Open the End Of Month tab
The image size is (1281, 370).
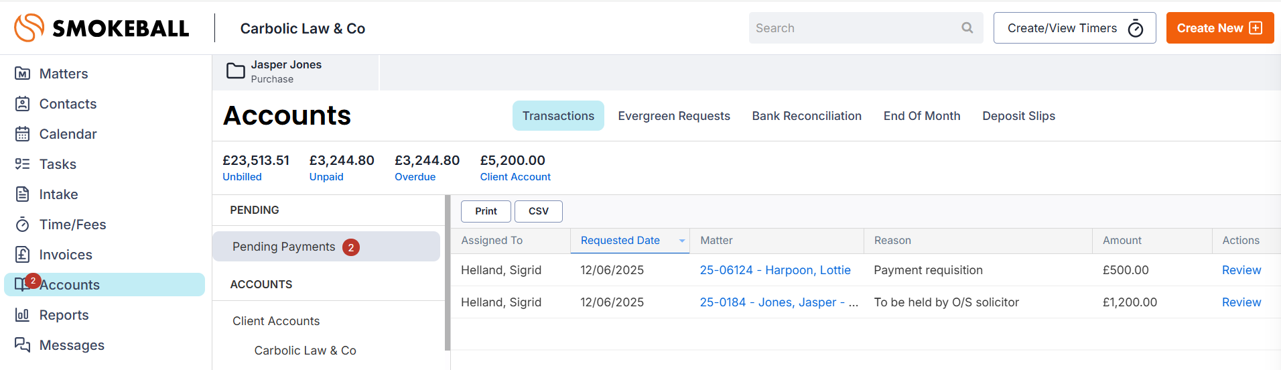point(922,116)
